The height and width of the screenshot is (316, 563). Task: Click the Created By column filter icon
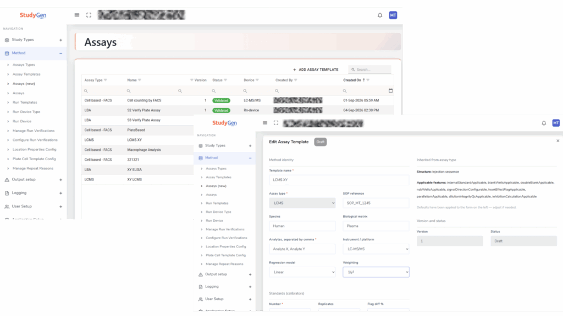click(295, 80)
